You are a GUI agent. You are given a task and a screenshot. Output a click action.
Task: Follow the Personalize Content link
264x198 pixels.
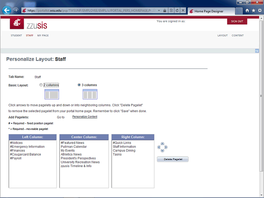click(x=85, y=117)
